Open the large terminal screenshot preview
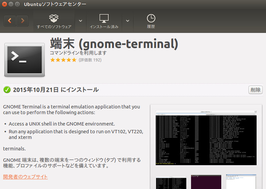Image resolution: width=266 pixels, height=189 pixels. point(206,138)
